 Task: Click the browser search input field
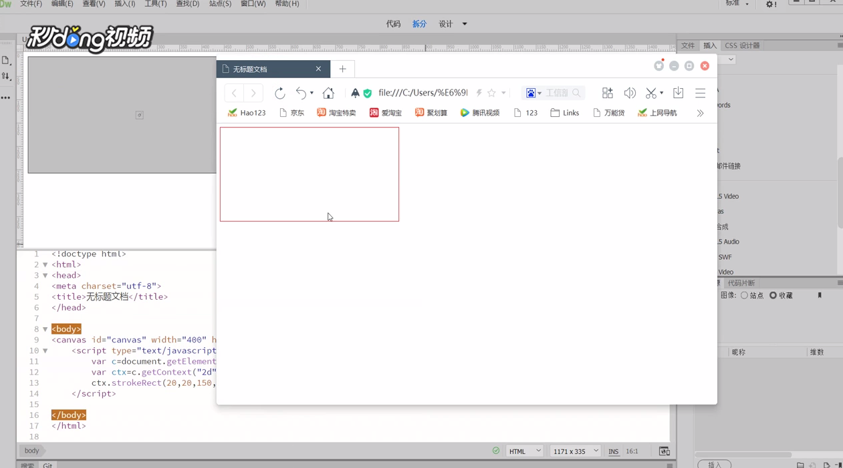[558, 93]
